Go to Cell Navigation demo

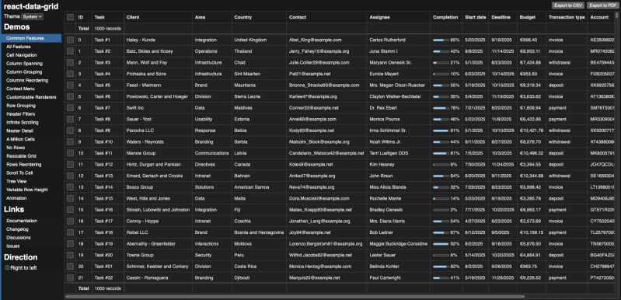[32, 55]
